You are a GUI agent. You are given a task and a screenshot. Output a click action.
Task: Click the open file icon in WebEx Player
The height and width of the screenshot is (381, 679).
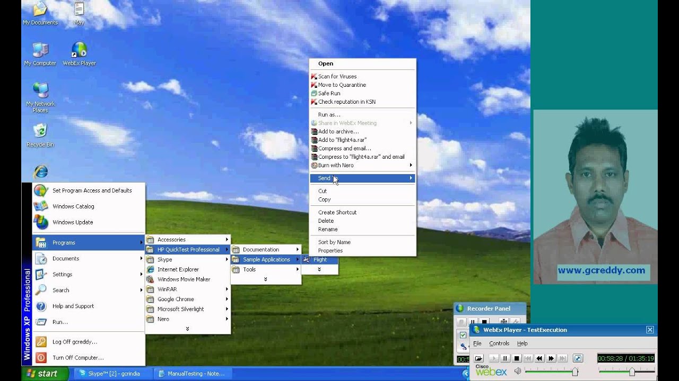(x=478, y=358)
